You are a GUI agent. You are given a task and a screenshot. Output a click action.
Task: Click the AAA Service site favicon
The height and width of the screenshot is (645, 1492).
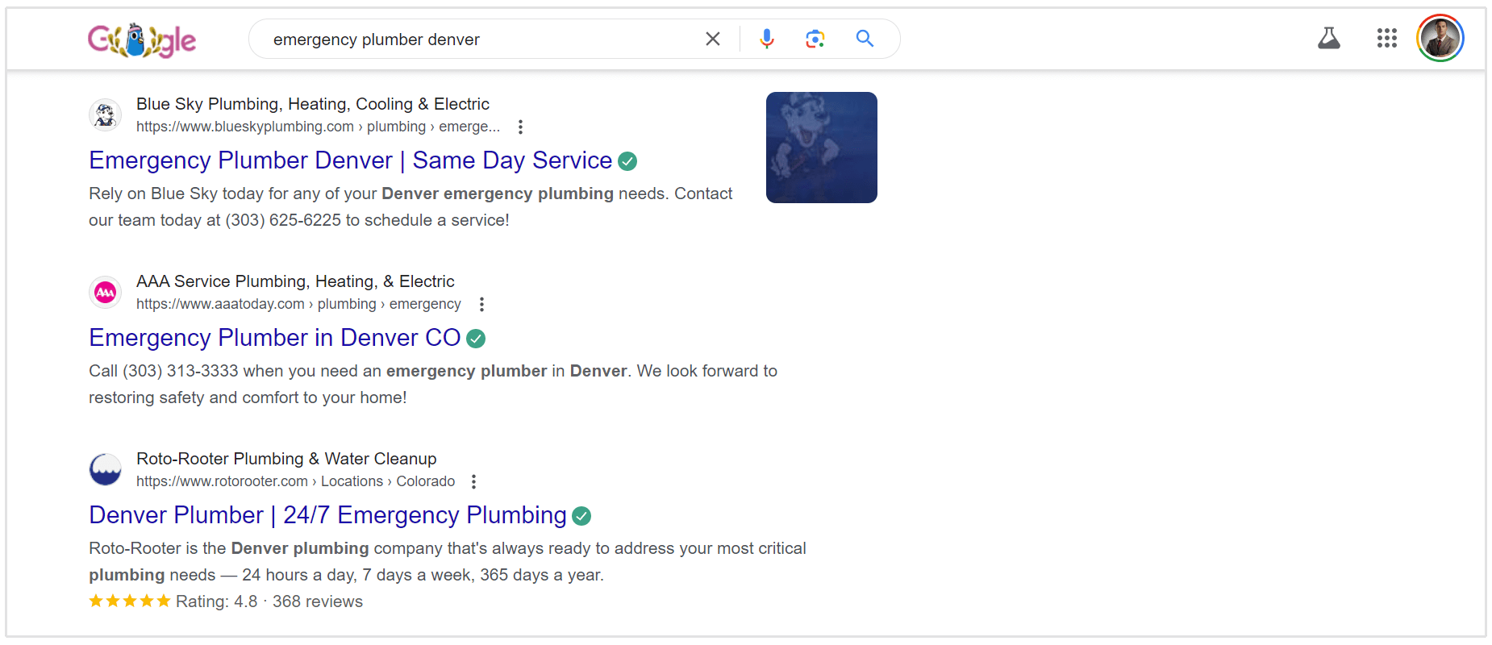[106, 293]
